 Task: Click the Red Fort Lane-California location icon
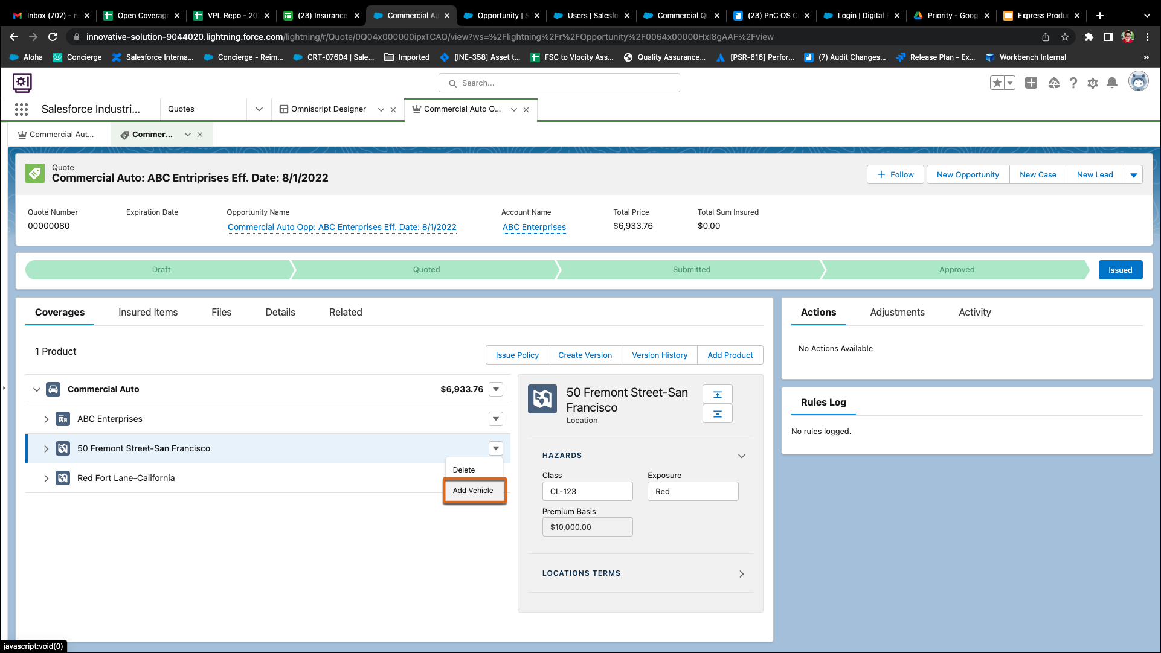[63, 478]
